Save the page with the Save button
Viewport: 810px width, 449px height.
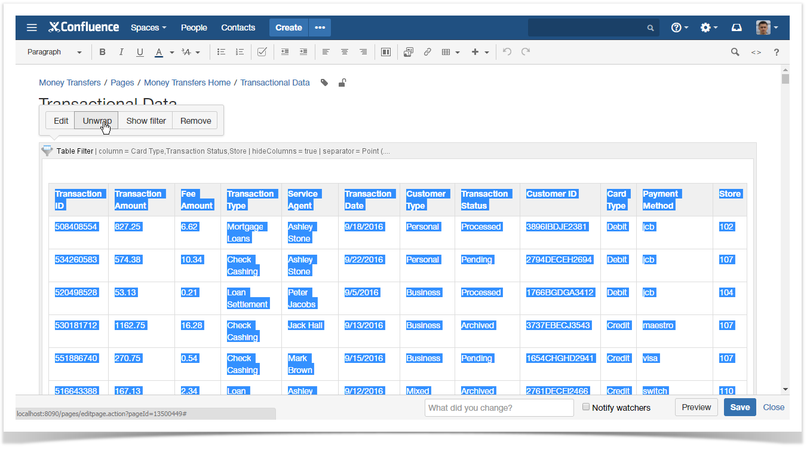coord(740,407)
